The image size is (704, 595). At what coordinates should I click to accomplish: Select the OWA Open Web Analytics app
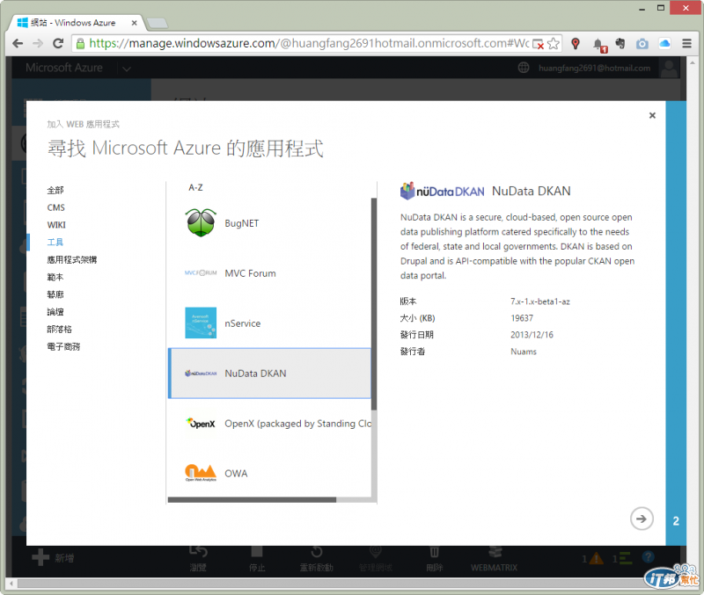(x=269, y=473)
